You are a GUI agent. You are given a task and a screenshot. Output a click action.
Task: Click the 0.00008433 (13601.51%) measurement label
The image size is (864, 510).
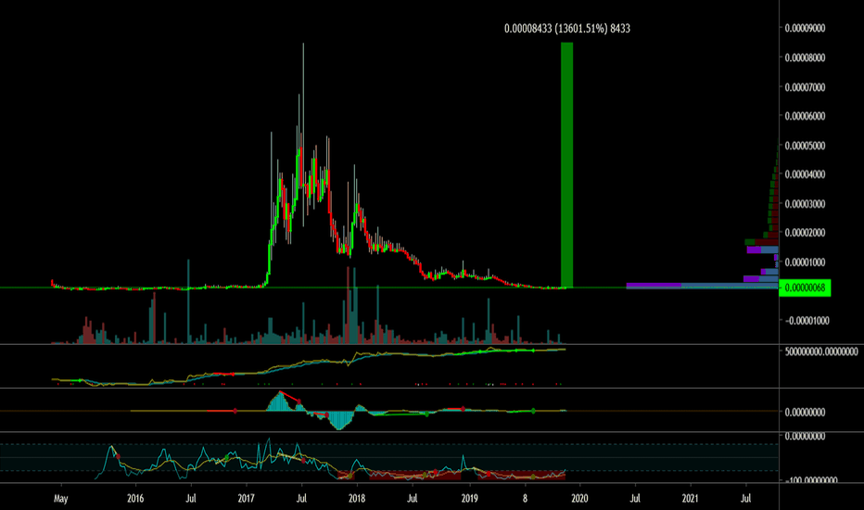click(x=567, y=29)
